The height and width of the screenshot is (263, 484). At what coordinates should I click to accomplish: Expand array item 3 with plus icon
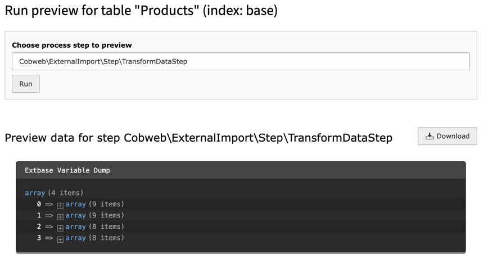[60, 239]
